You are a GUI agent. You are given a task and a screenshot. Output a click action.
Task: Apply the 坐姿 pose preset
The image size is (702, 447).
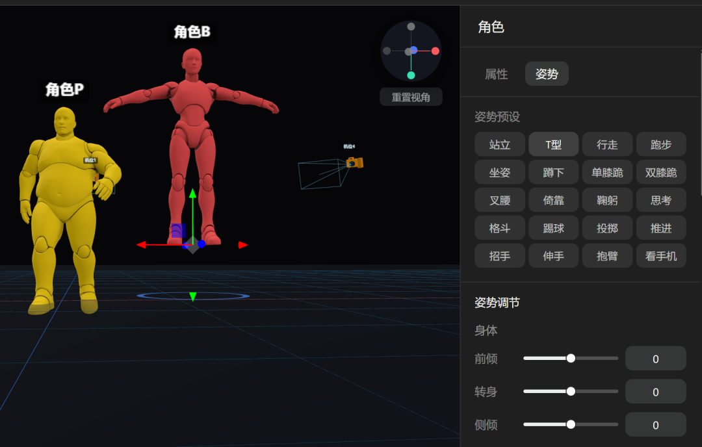500,172
